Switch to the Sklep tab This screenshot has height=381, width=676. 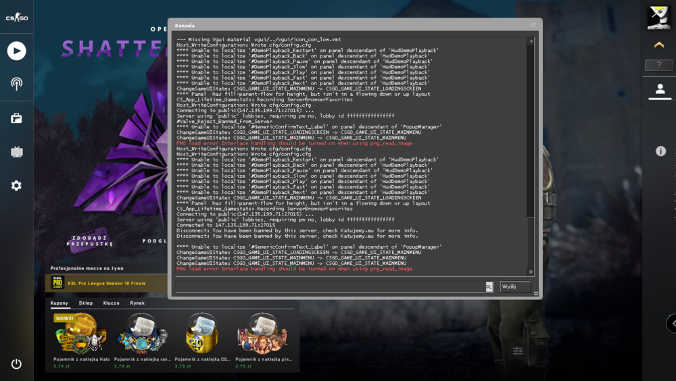pos(86,303)
